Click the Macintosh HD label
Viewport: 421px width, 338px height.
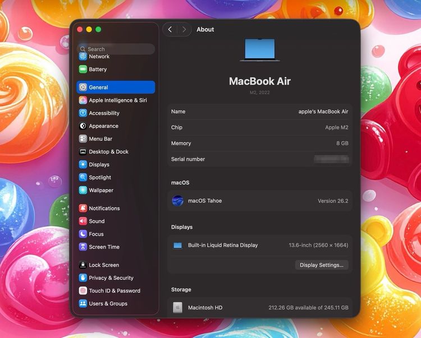(205, 307)
